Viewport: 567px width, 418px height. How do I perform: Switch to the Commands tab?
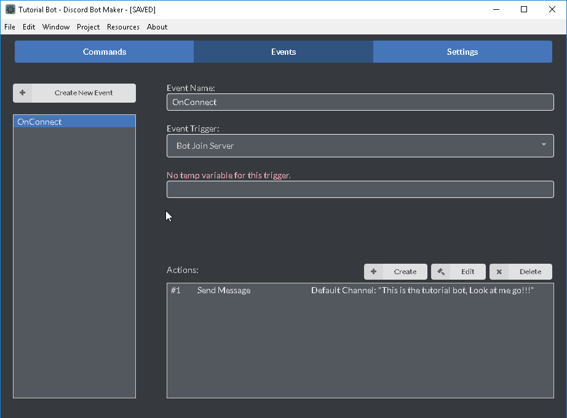pos(105,52)
